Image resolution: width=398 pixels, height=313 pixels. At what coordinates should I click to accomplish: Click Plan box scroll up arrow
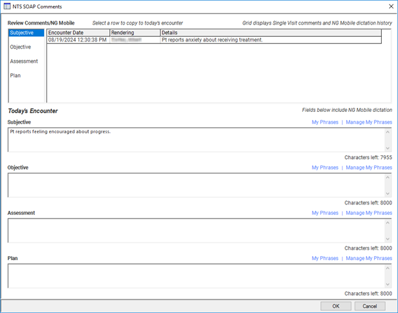click(388, 268)
